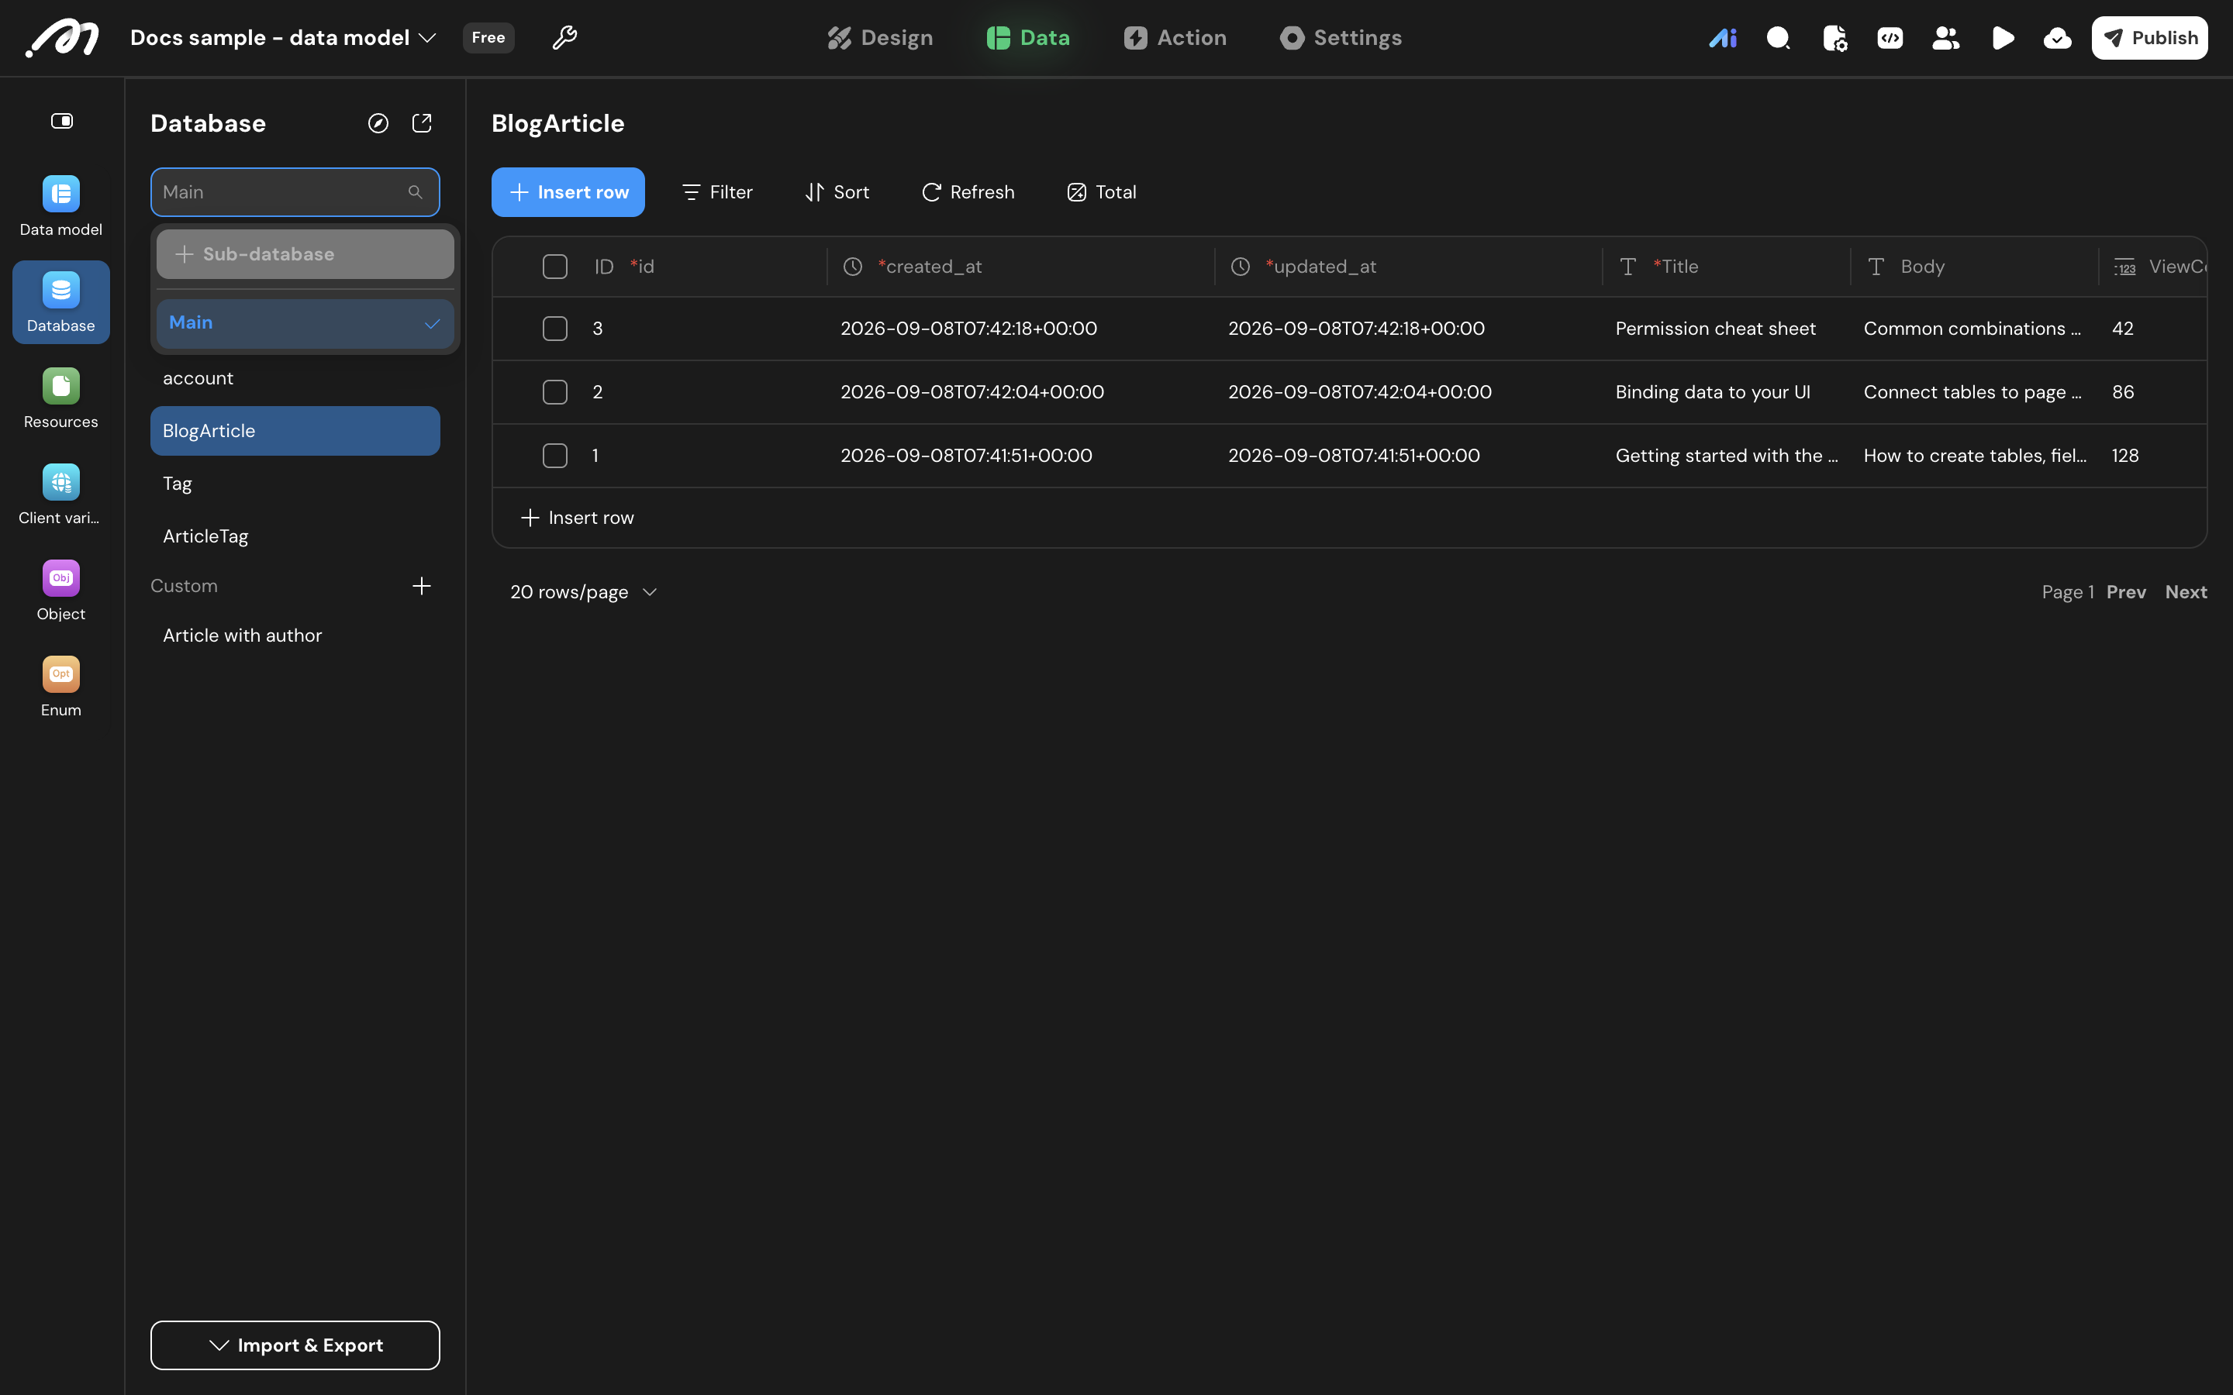Open Resources in the sidebar

[x=61, y=398]
